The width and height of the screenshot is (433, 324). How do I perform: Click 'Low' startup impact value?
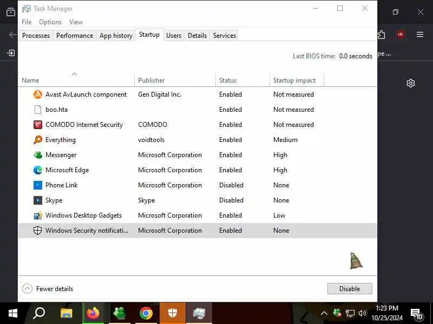(279, 215)
